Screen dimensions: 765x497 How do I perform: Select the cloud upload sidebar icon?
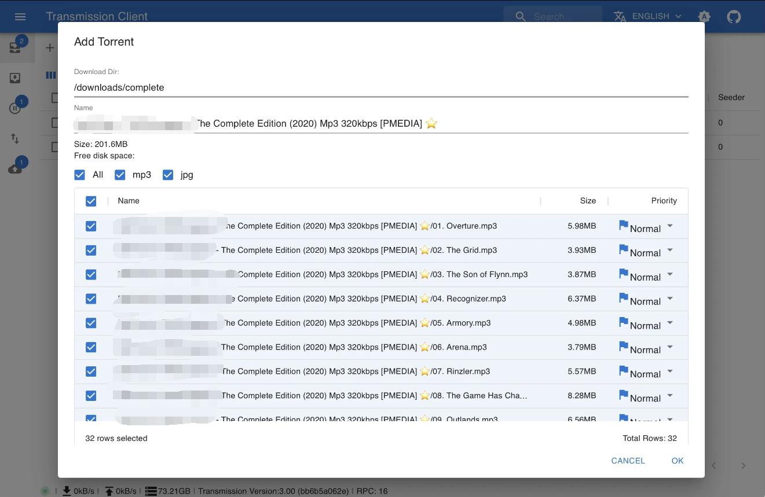[x=15, y=168]
